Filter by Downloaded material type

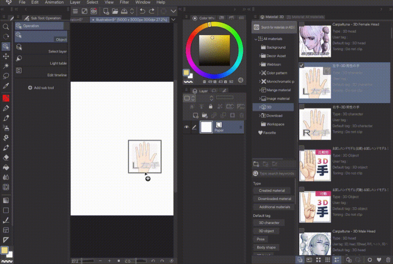(x=274, y=199)
